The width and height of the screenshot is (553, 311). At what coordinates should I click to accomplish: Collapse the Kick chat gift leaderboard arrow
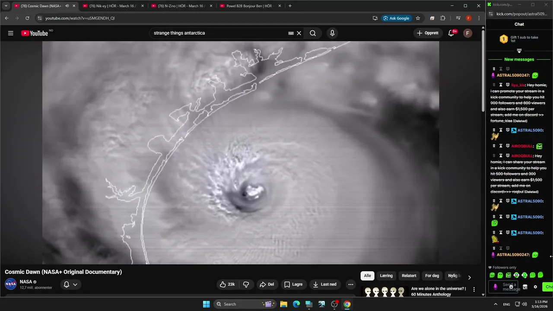click(x=519, y=51)
